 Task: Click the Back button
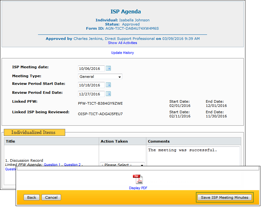click(x=32, y=197)
